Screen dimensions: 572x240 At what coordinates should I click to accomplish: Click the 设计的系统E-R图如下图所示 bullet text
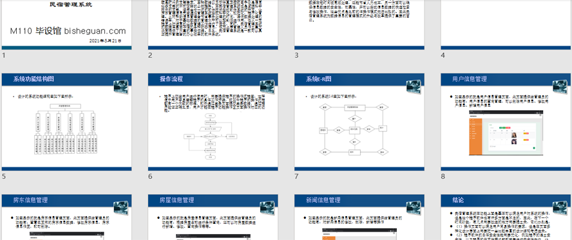pyautogui.click(x=334, y=97)
